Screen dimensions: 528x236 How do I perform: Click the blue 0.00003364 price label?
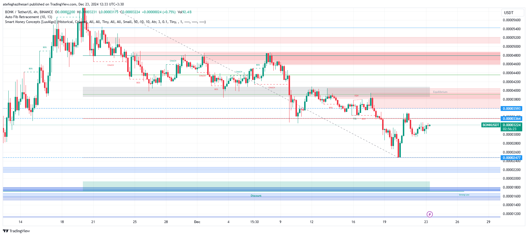pyautogui.click(x=512, y=119)
